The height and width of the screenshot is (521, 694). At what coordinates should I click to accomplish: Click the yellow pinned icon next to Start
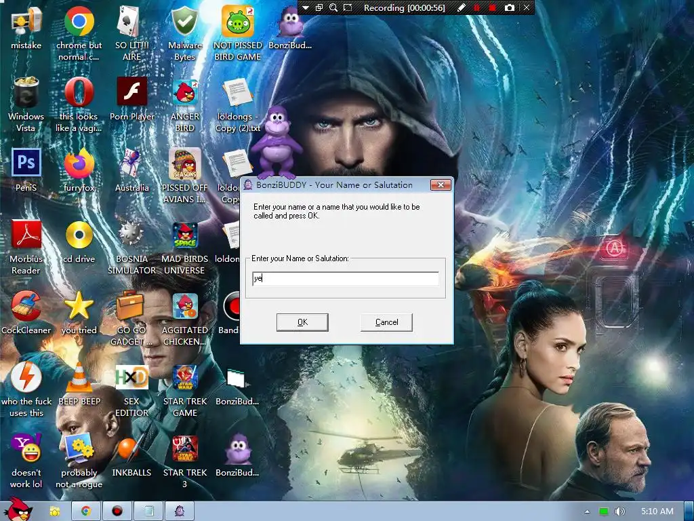click(x=54, y=512)
